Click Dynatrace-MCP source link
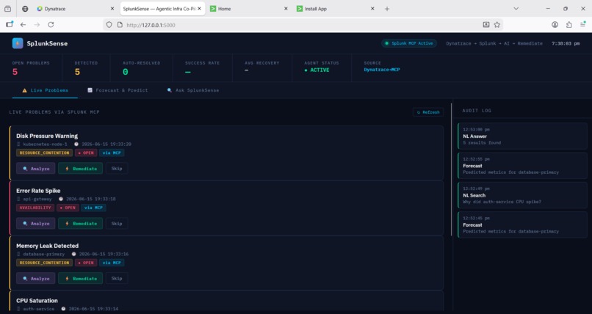Image resolution: width=592 pixels, height=314 pixels. coord(382,70)
